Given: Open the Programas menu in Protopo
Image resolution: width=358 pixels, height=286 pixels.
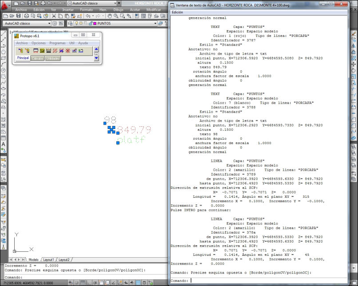Looking at the screenshot, I should (x=57, y=43).
